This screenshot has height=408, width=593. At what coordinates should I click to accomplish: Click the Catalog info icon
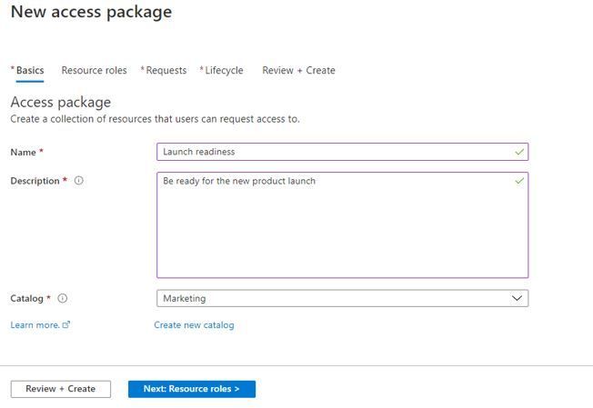point(63,298)
